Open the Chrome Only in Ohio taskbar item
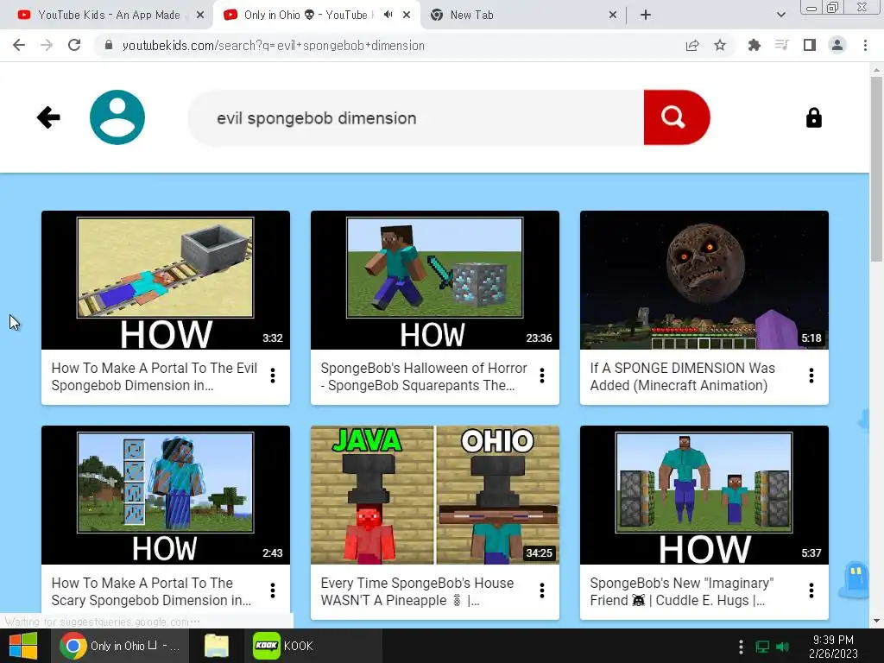 (x=120, y=646)
